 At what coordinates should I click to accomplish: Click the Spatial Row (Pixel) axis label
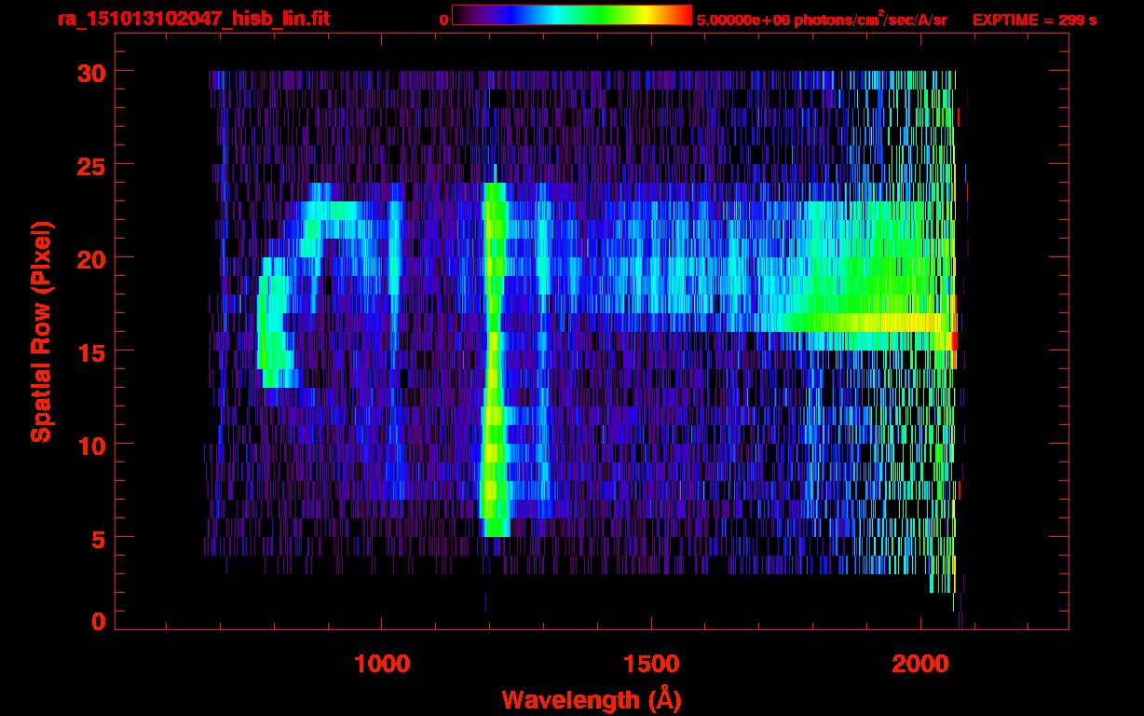pos(41,331)
